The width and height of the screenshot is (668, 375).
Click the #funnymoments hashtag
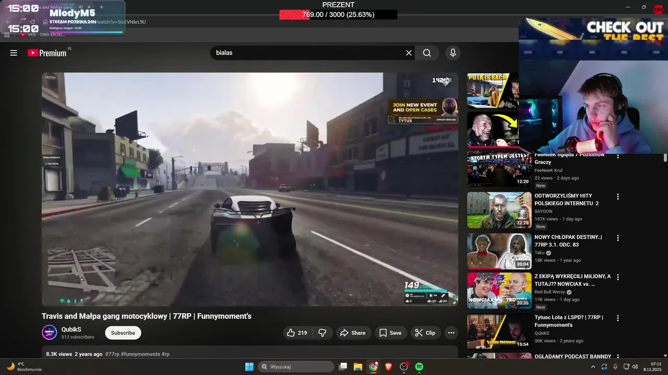pos(140,354)
